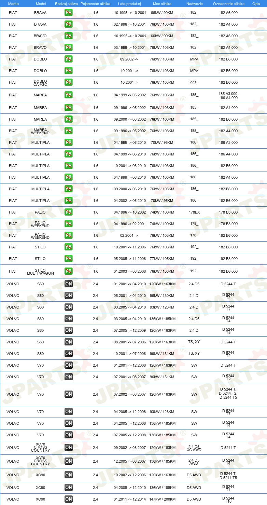Image resolution: width=267 pixels, height=505 pixels.
Task: Click power value 77kW / 105KM
Action: pyautogui.click(x=162, y=259)
